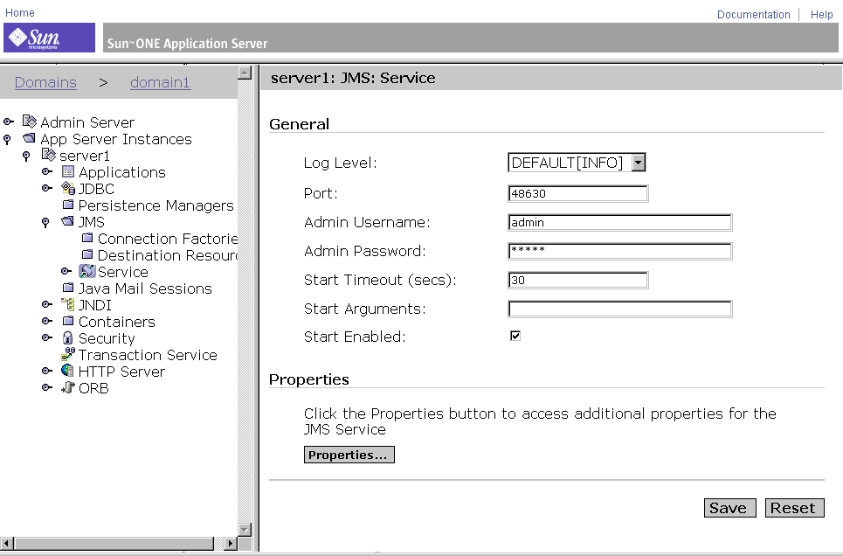843x556 pixels.
Task: Click the Destination Resources folder icon
Action: (x=87, y=254)
